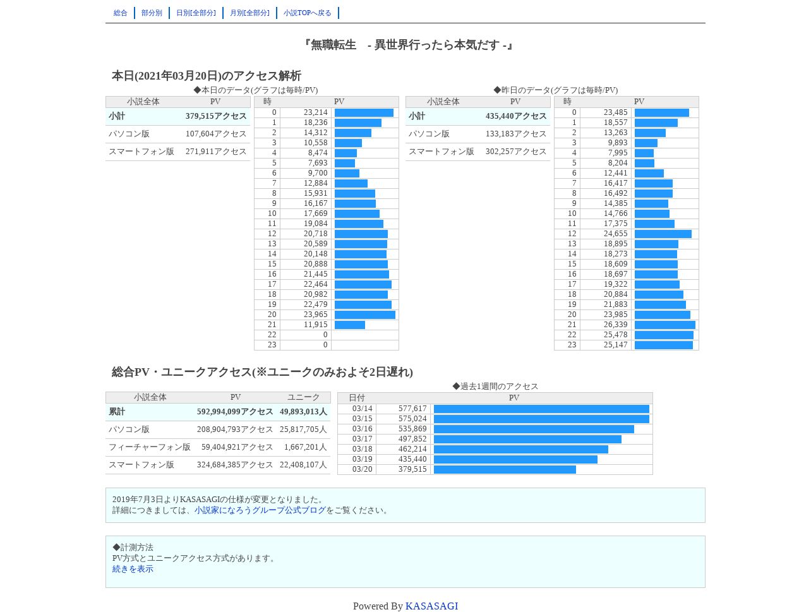This screenshot has height=612, width=811.
Task: Select today's smartphone value 271,911アクセス
Action: pyautogui.click(x=216, y=152)
